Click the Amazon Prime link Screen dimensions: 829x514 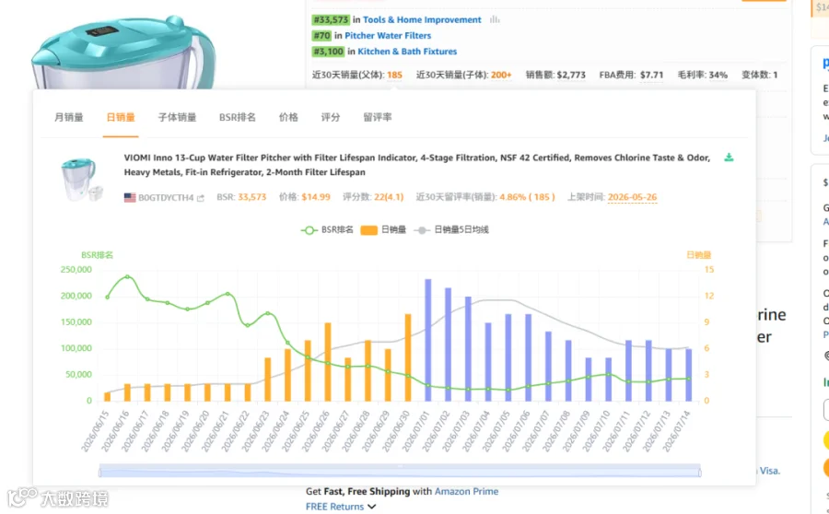point(466,491)
